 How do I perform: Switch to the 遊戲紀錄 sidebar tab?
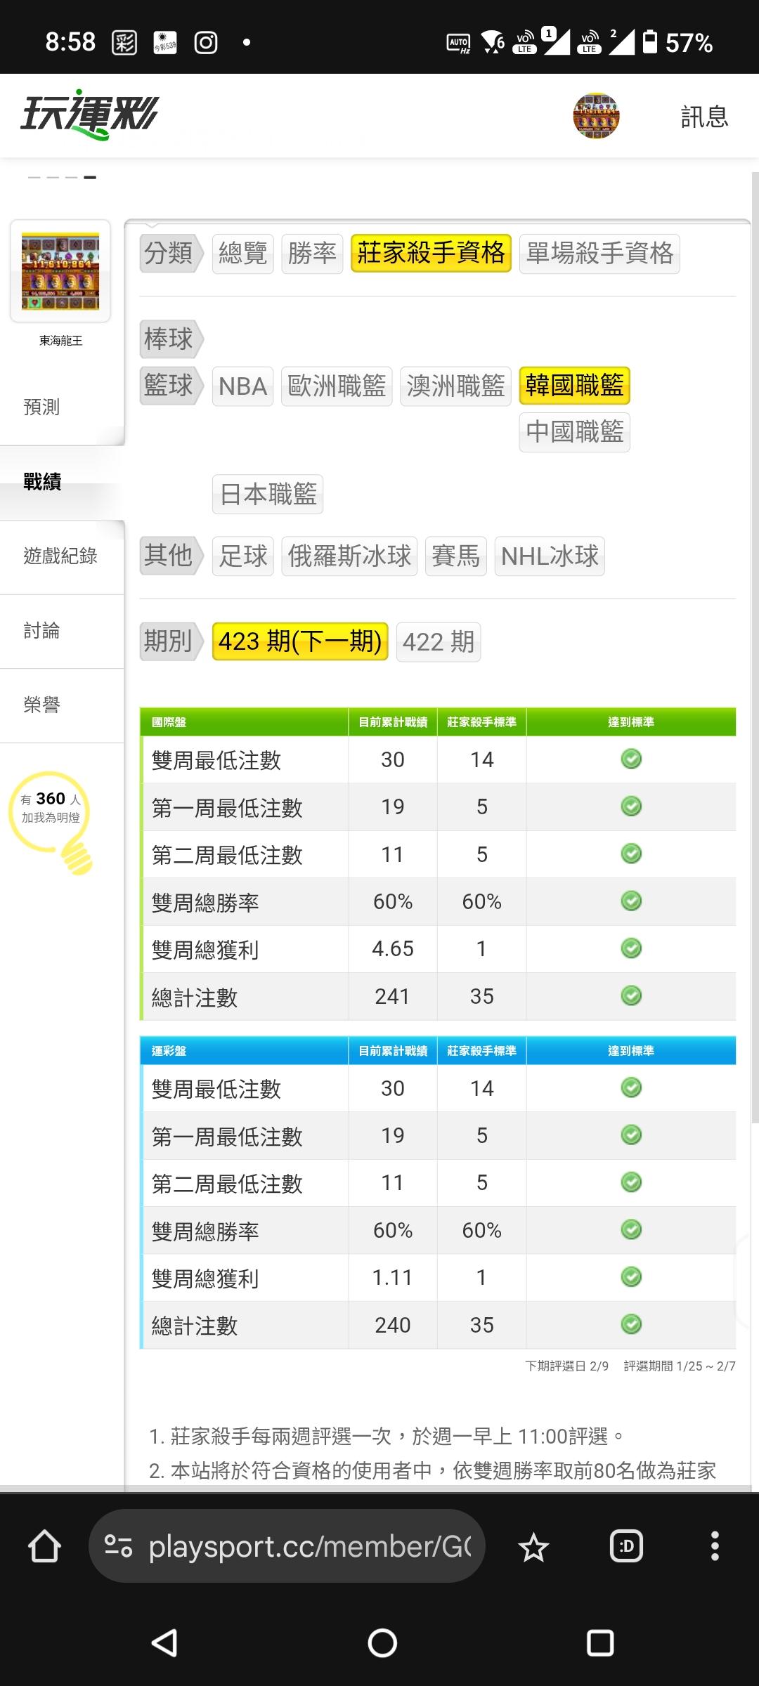click(x=62, y=556)
